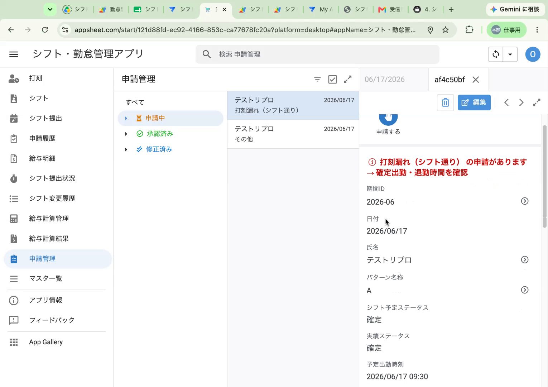Image resolution: width=548 pixels, height=387 pixels.
Task: Go to the previous record arrow
Action: tap(506, 102)
